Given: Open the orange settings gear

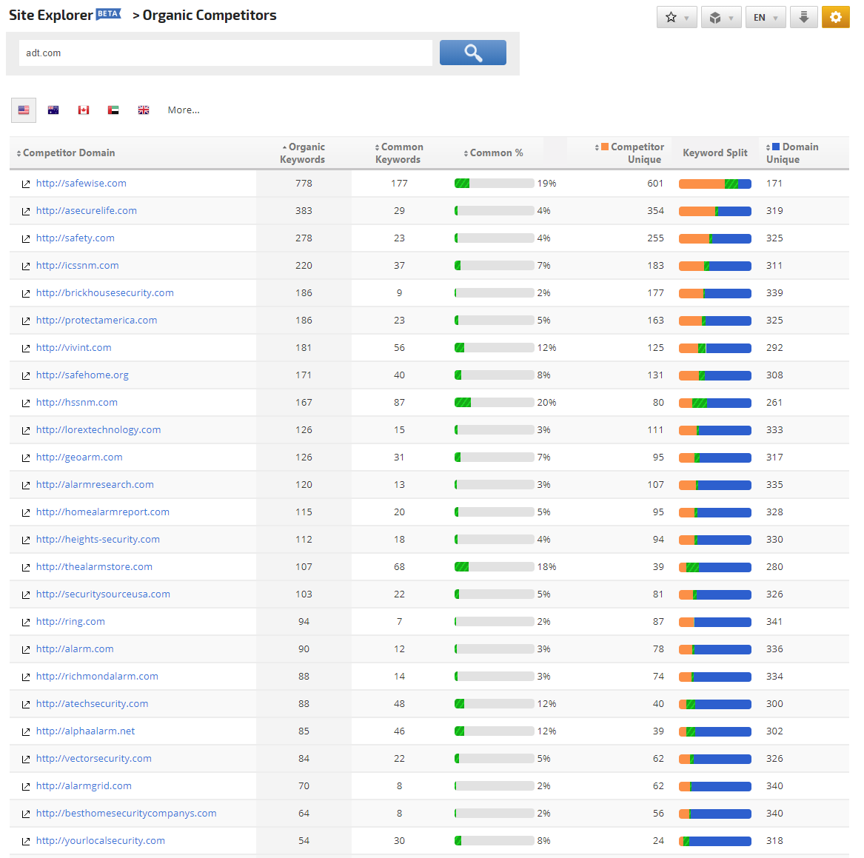Looking at the screenshot, I should (x=835, y=17).
